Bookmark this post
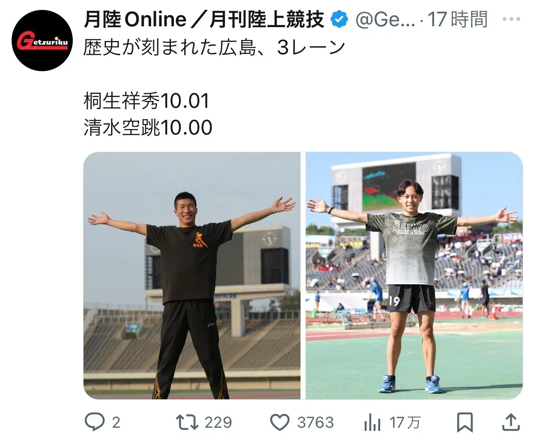Screen dimensions: 533x445 click(x=465, y=422)
